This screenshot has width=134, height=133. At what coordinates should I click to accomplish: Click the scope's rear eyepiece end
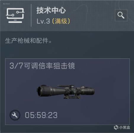tap(91, 91)
